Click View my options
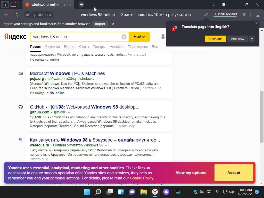264x198 pixels. click(x=191, y=173)
